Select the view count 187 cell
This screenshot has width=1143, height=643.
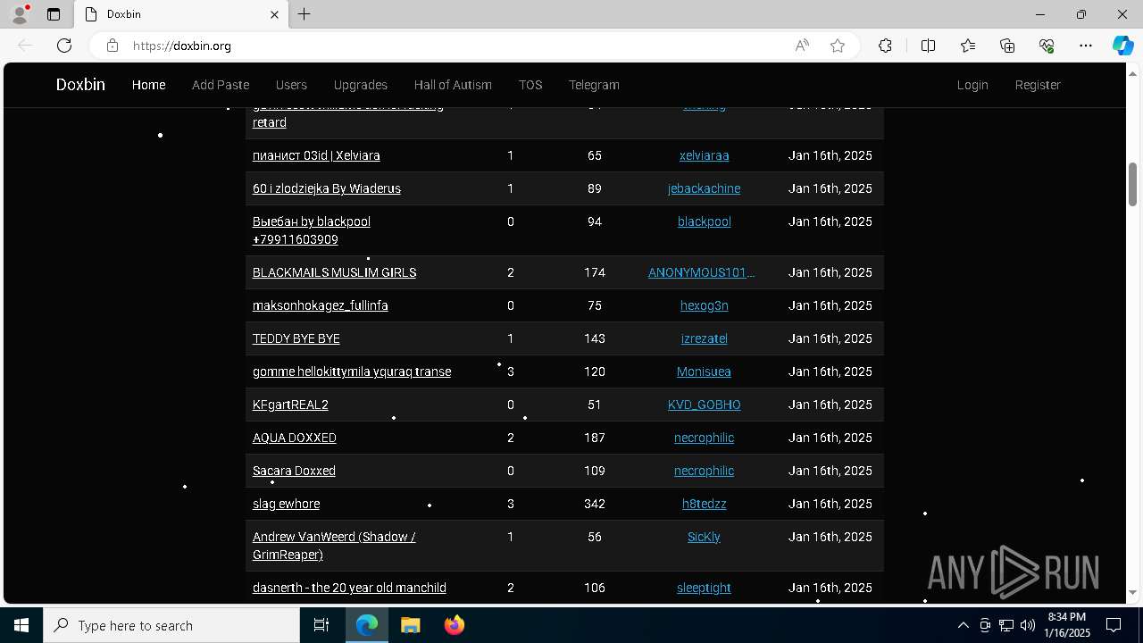[595, 438]
